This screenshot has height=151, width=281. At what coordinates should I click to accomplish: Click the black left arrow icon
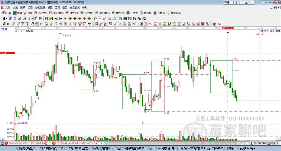[56, 19]
